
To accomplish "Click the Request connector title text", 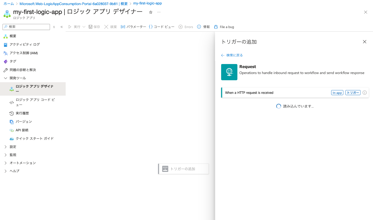I will click(248, 67).
